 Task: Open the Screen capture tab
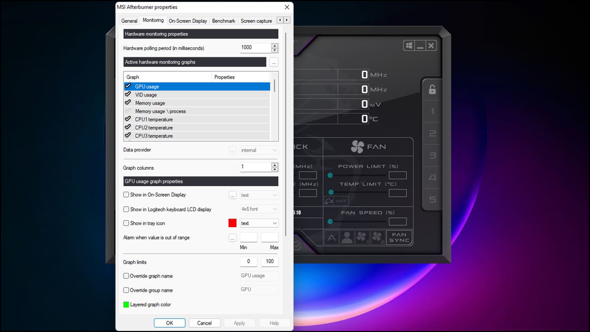coord(256,21)
